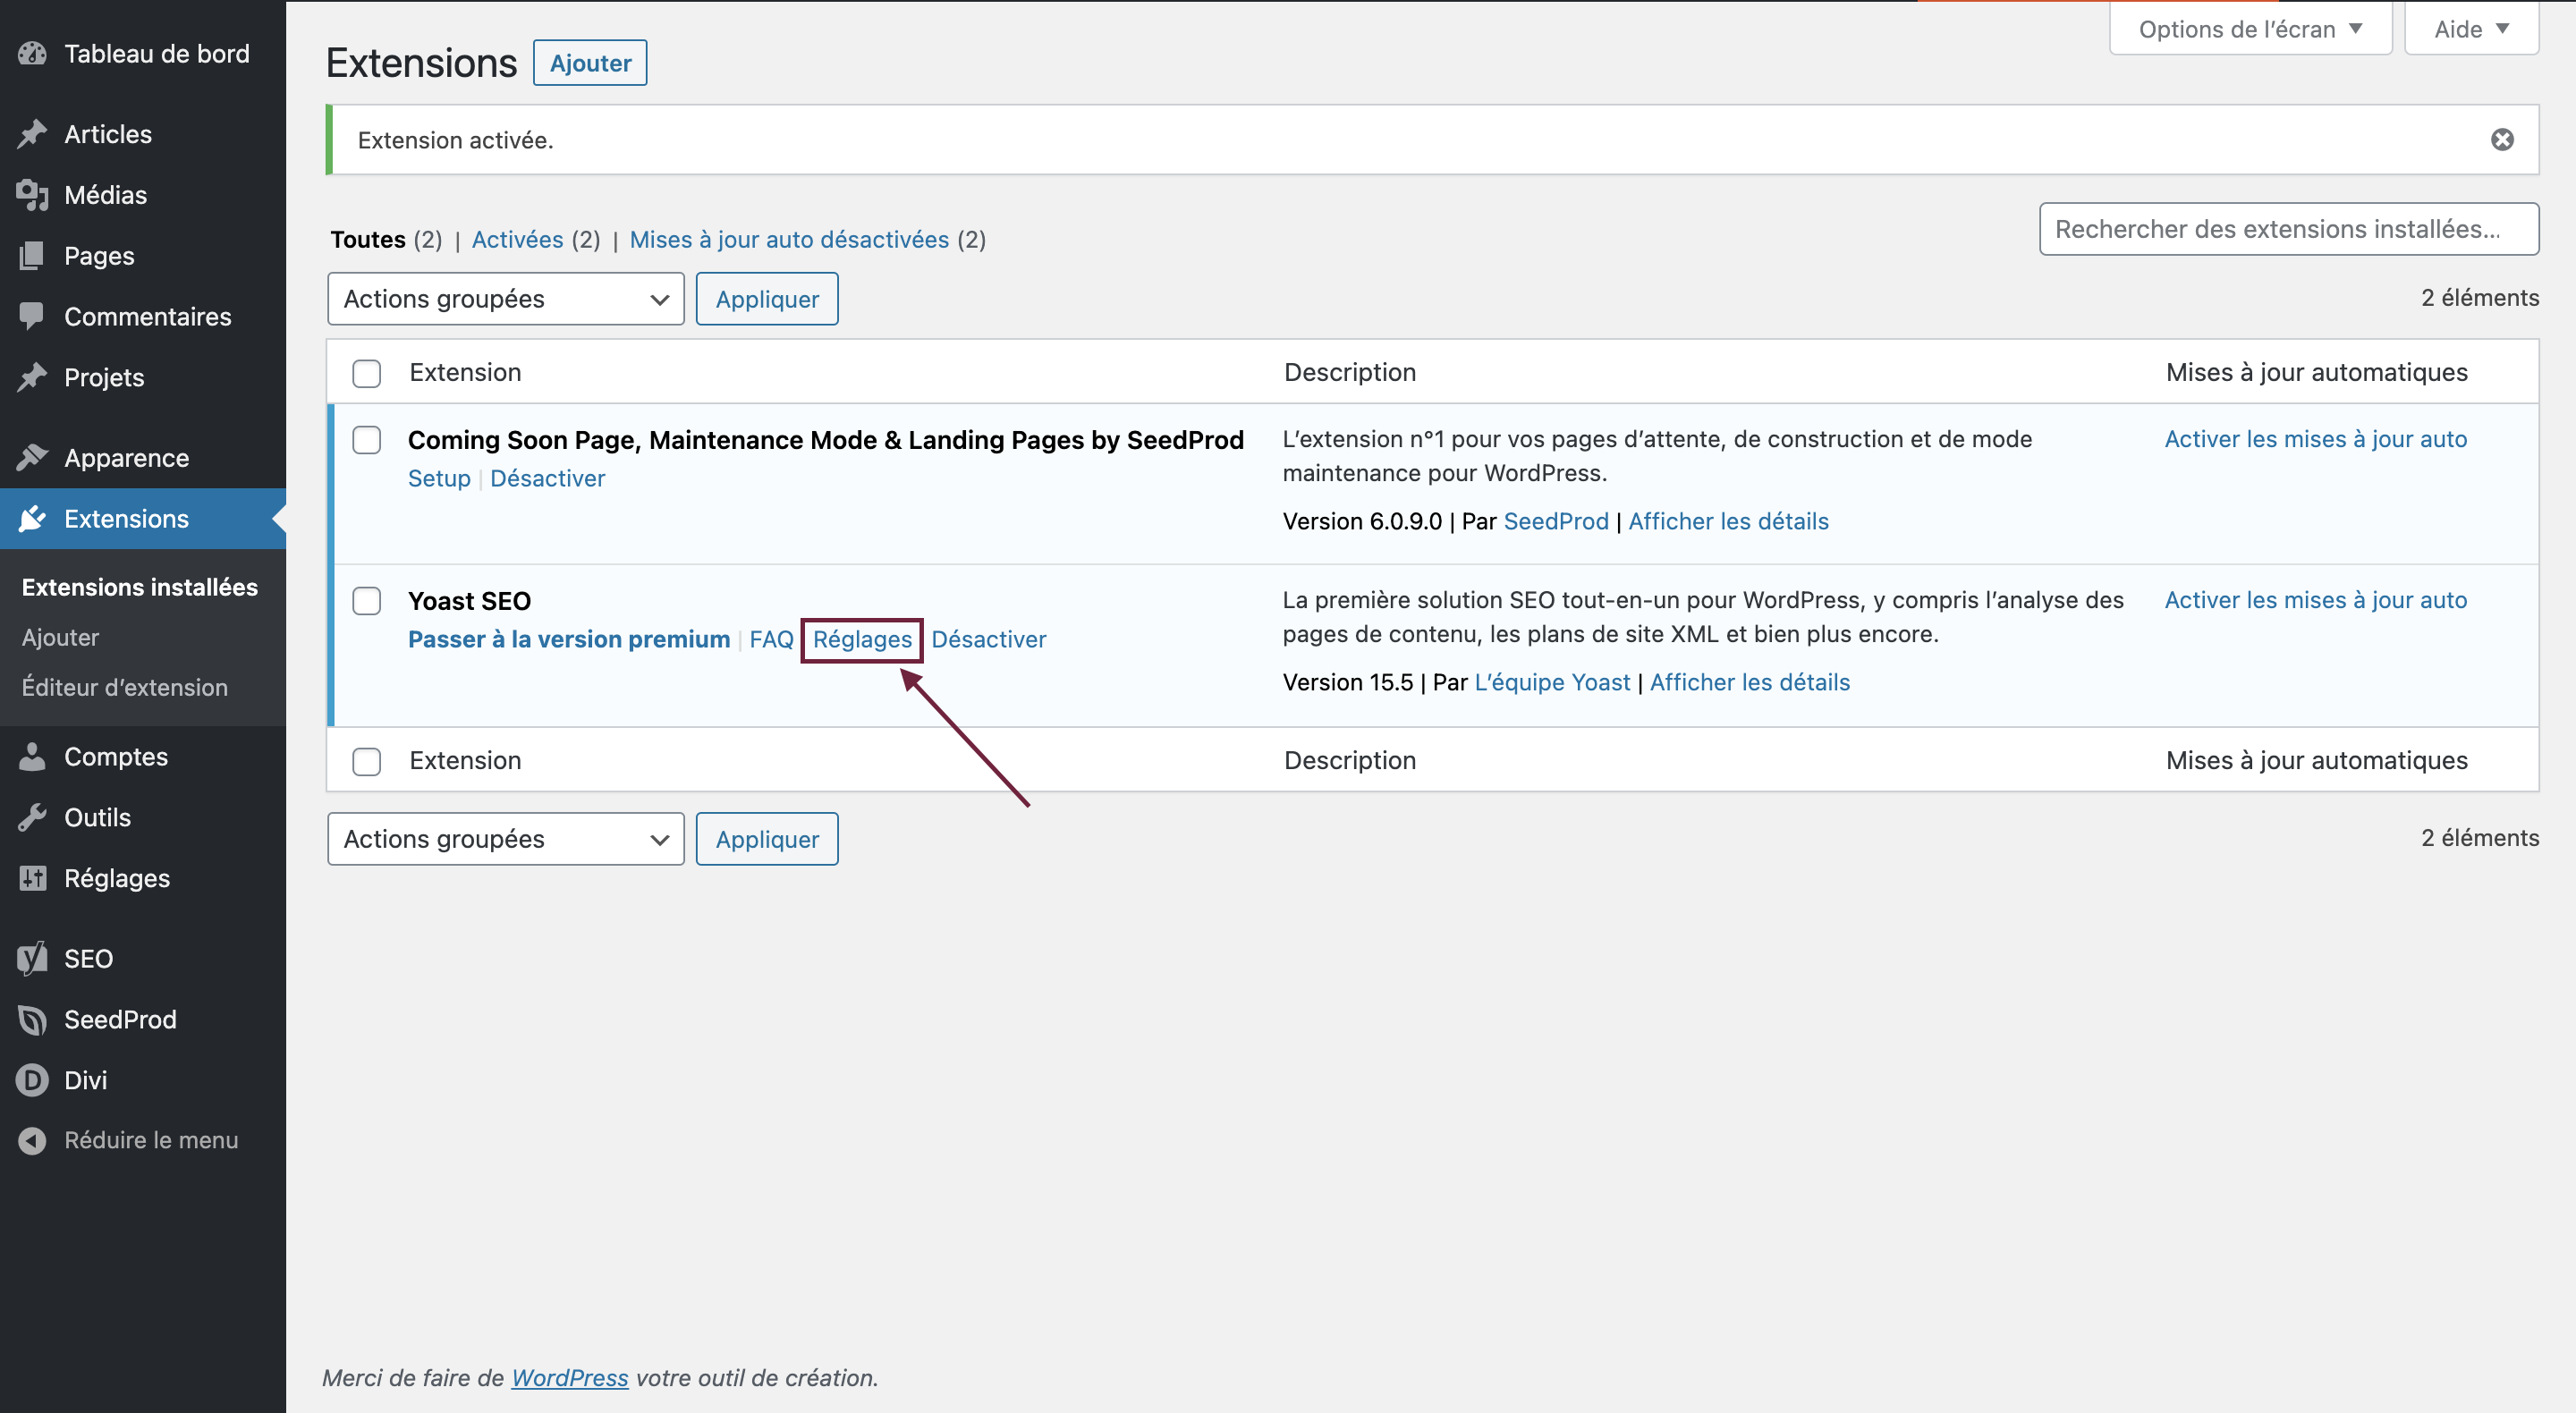Click Setup link under SeedProd extension

[x=439, y=478]
